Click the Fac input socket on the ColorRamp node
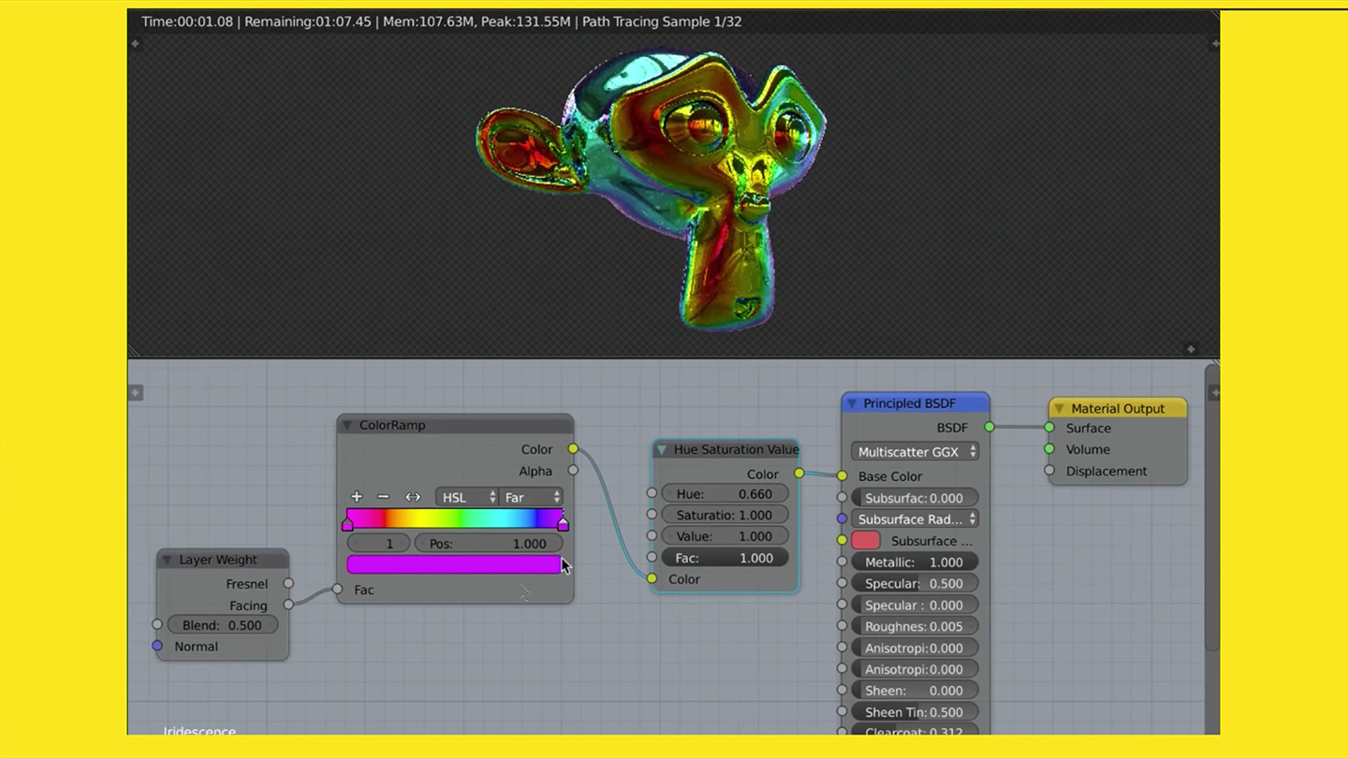This screenshot has width=1348, height=758. (337, 590)
